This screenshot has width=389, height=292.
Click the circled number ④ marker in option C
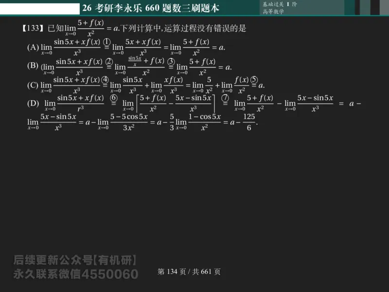tap(104, 79)
